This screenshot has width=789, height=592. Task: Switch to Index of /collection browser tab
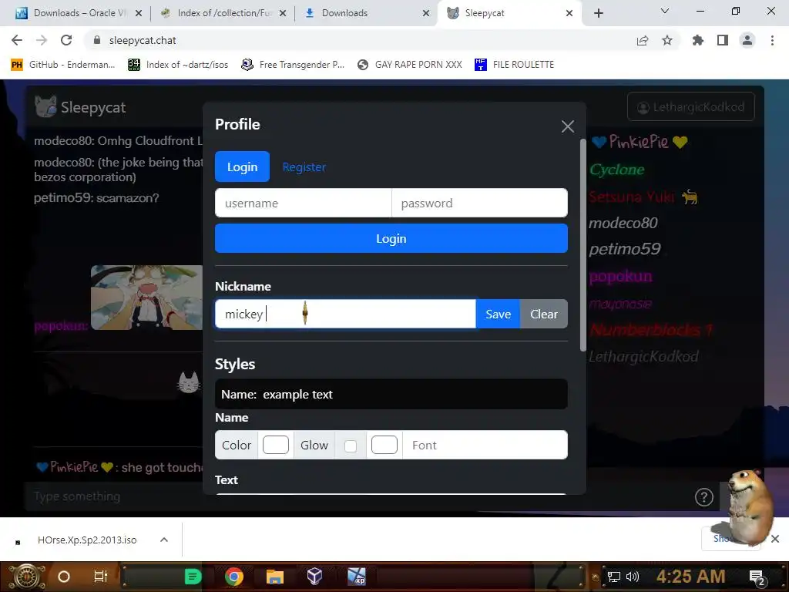pos(224,13)
